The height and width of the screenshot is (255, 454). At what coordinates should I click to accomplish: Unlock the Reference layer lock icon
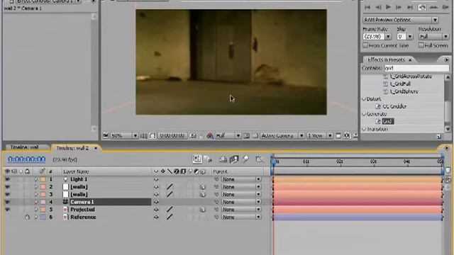(27, 217)
